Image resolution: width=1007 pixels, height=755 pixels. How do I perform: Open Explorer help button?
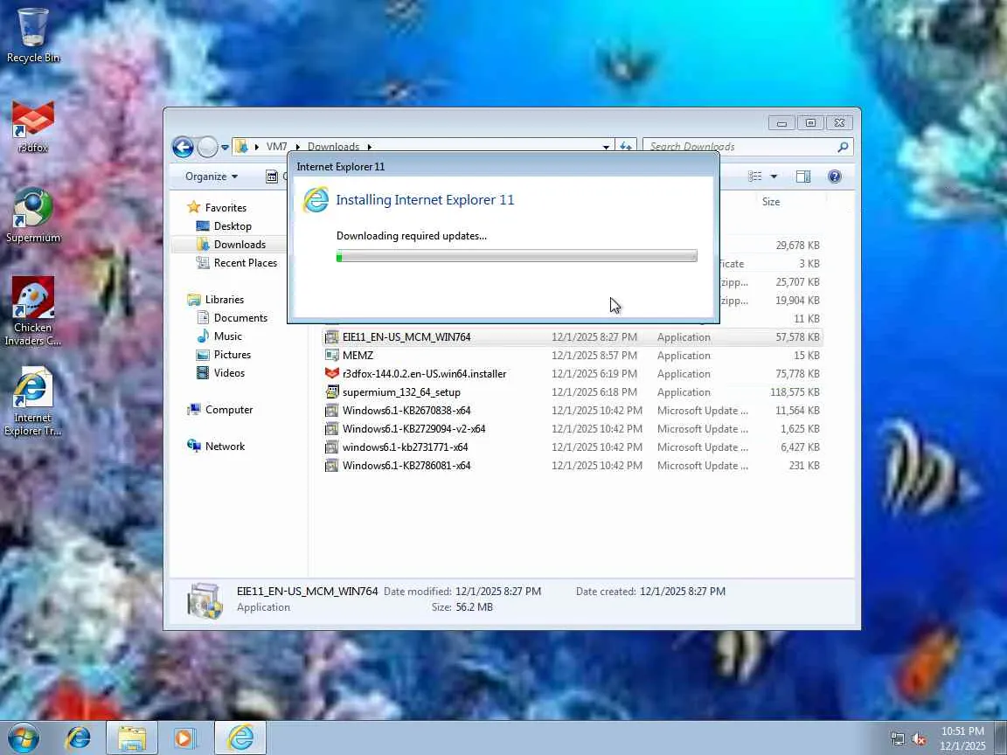pos(835,177)
